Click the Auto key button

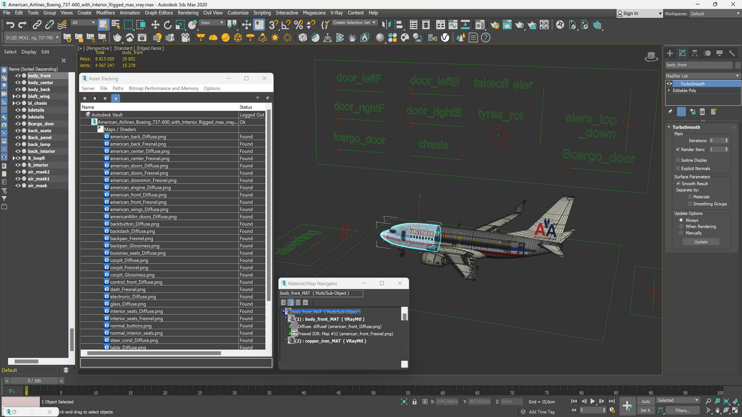646,402
